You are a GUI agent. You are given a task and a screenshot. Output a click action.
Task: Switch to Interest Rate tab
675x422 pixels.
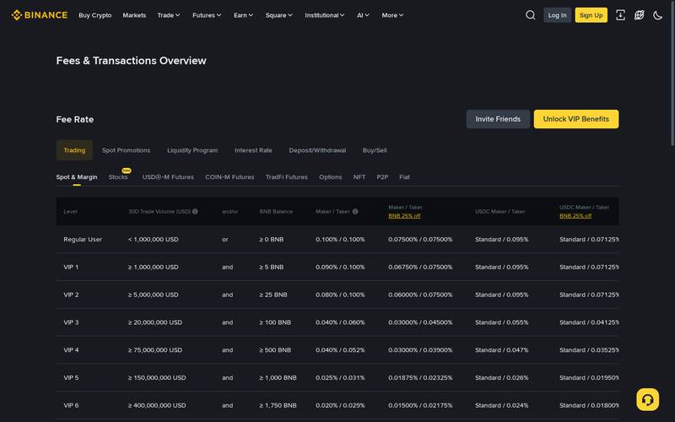click(x=253, y=150)
